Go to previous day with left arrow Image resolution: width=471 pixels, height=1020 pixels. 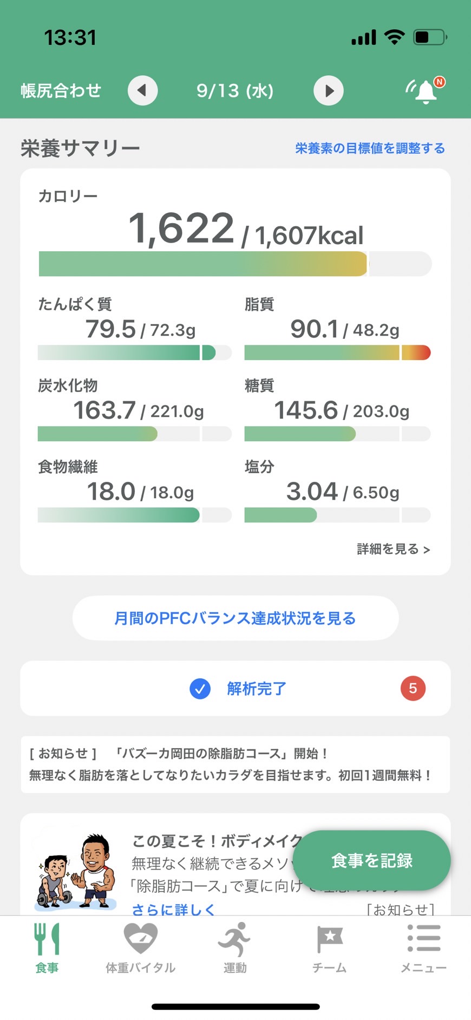142,90
